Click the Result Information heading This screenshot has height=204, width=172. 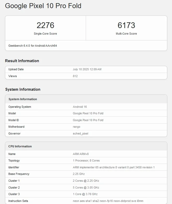point(22,61)
